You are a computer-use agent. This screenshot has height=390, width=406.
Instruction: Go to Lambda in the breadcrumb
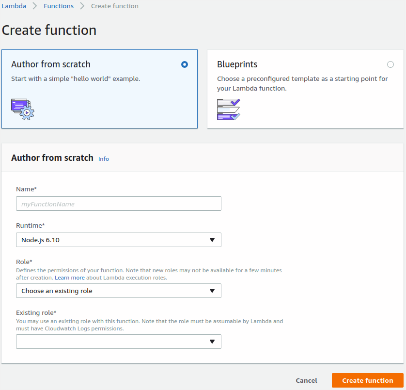tap(14, 6)
